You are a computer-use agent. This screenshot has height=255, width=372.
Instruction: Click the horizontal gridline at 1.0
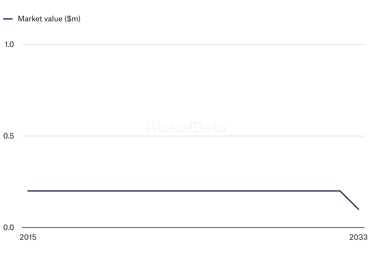[x=193, y=45]
